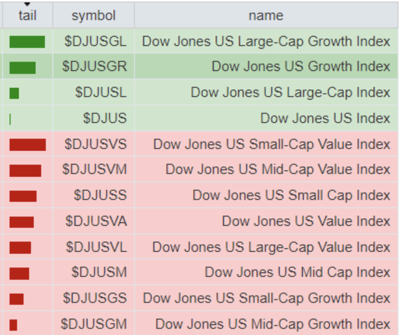This screenshot has width=401, height=335.
Task: Click the small green tail bar for $DJUSL
Action: pyautogui.click(x=14, y=93)
